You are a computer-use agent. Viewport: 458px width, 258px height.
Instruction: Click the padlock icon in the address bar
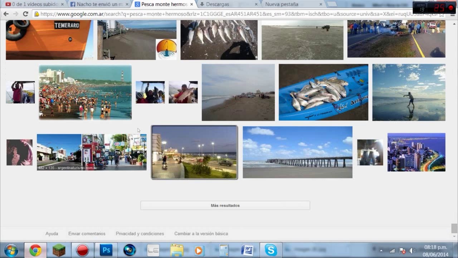coord(36,14)
